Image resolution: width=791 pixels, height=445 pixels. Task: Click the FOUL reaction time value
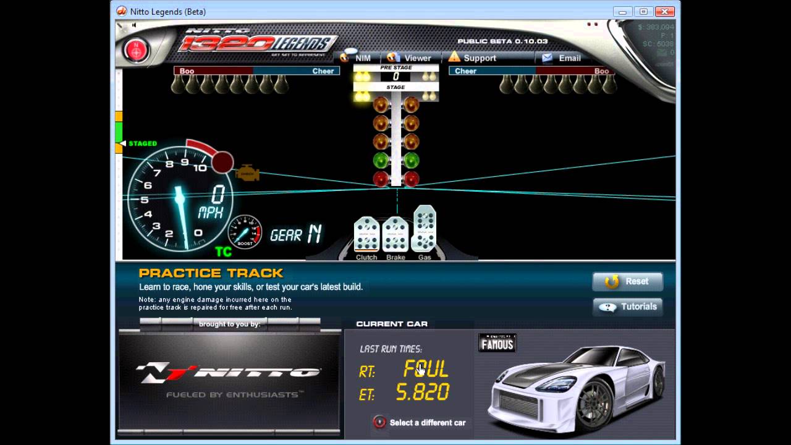tap(426, 369)
